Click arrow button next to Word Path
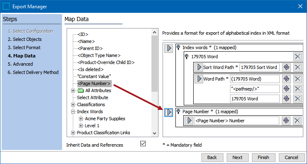 pyautogui.click(x=199, y=79)
